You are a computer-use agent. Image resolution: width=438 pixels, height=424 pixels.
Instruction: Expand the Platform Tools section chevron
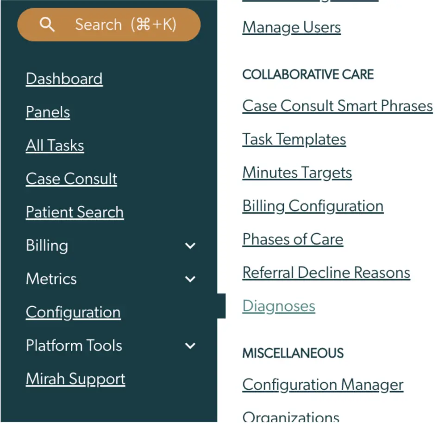tap(190, 346)
